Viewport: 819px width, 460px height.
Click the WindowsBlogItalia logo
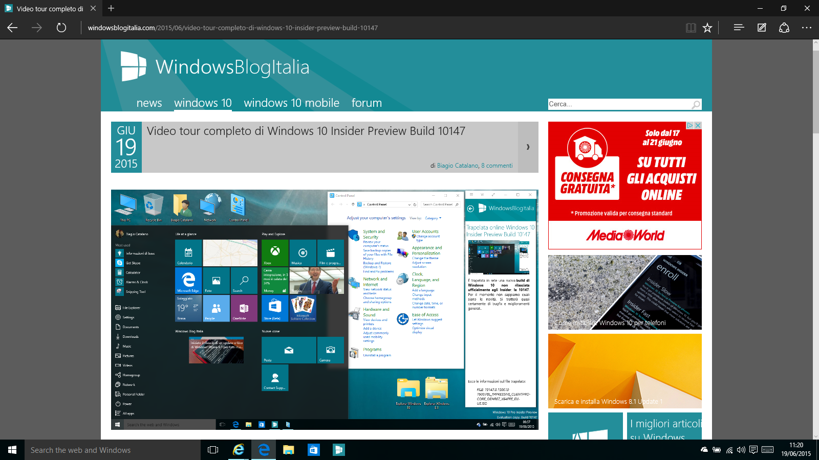point(215,66)
